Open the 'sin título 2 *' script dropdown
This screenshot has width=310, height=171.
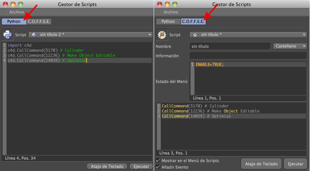click(91, 35)
